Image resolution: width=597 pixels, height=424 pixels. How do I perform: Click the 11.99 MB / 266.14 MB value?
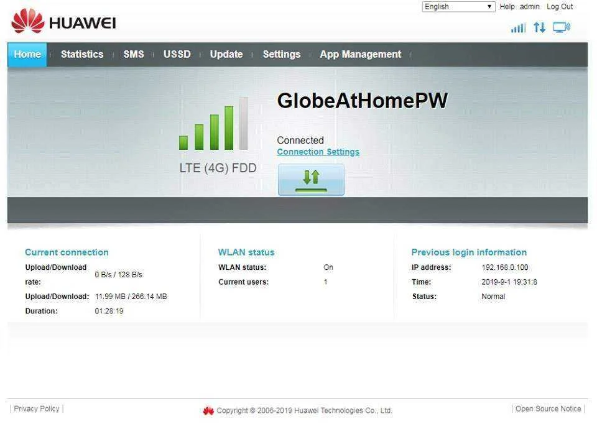click(x=131, y=297)
